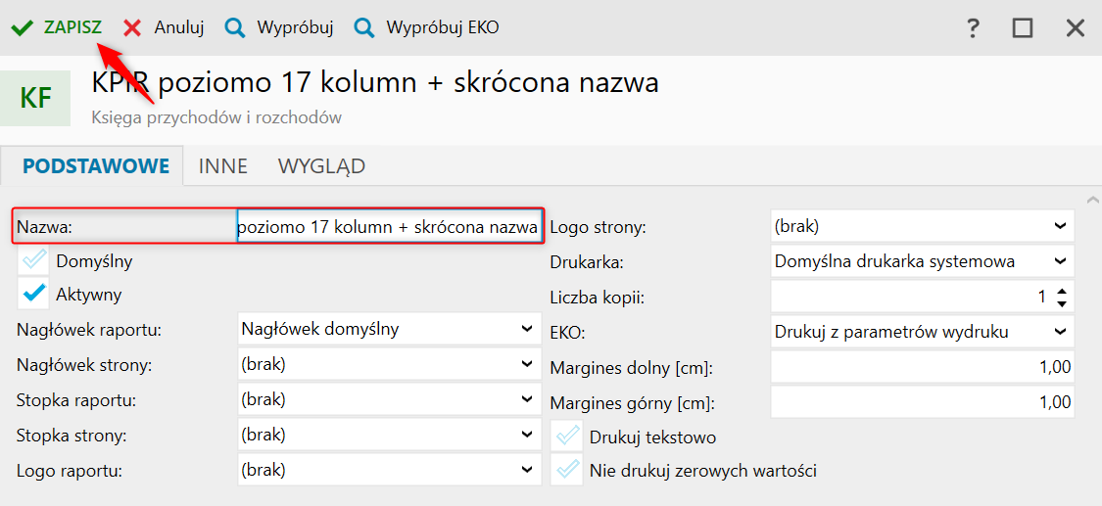Expand the EKO print option dropdown
The width and height of the screenshot is (1102, 506).
click(1060, 332)
